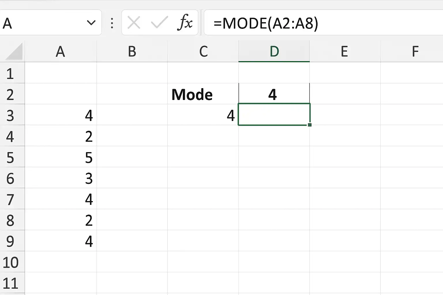443x295 pixels.
Task: Click the fill handle of the selected cell
Action: (x=309, y=125)
